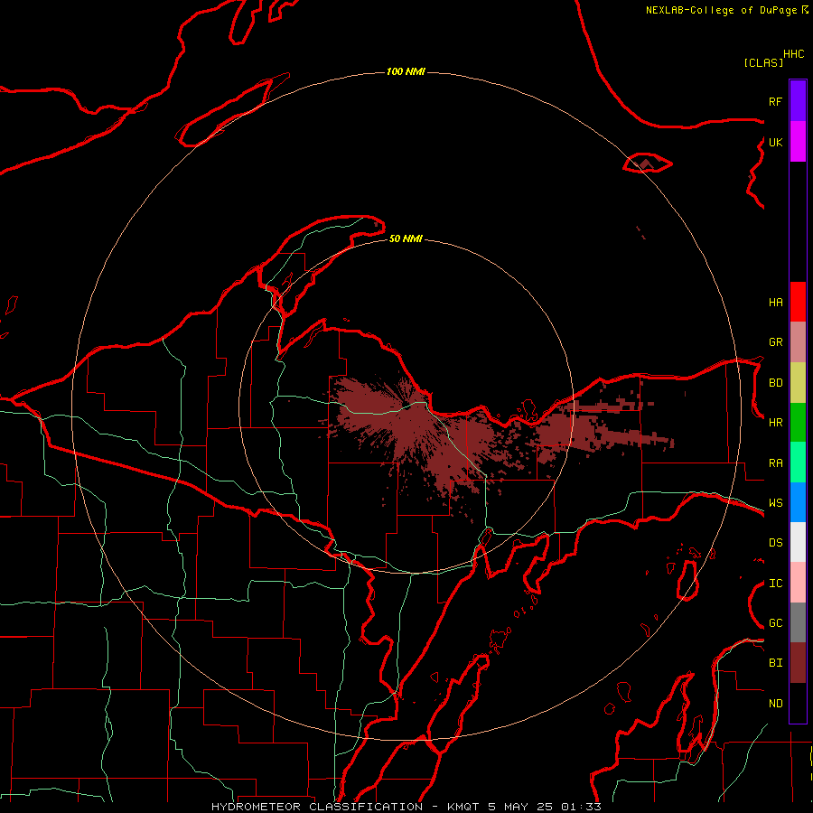The width and height of the screenshot is (813, 813).
Task: Click the UK legend label
Action: (775, 142)
